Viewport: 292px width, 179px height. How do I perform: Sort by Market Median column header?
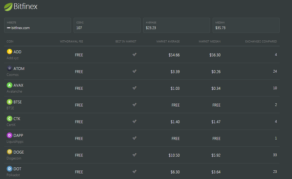pos(209,42)
